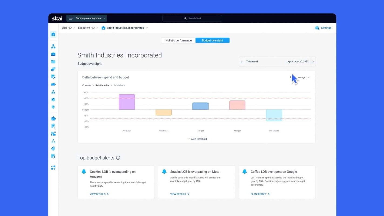Select the org chart hierarchy sidebar icon
384x216 pixels.
point(53,46)
